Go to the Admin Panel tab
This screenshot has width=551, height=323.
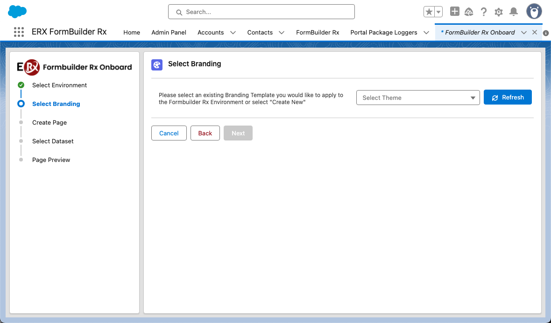click(x=169, y=33)
